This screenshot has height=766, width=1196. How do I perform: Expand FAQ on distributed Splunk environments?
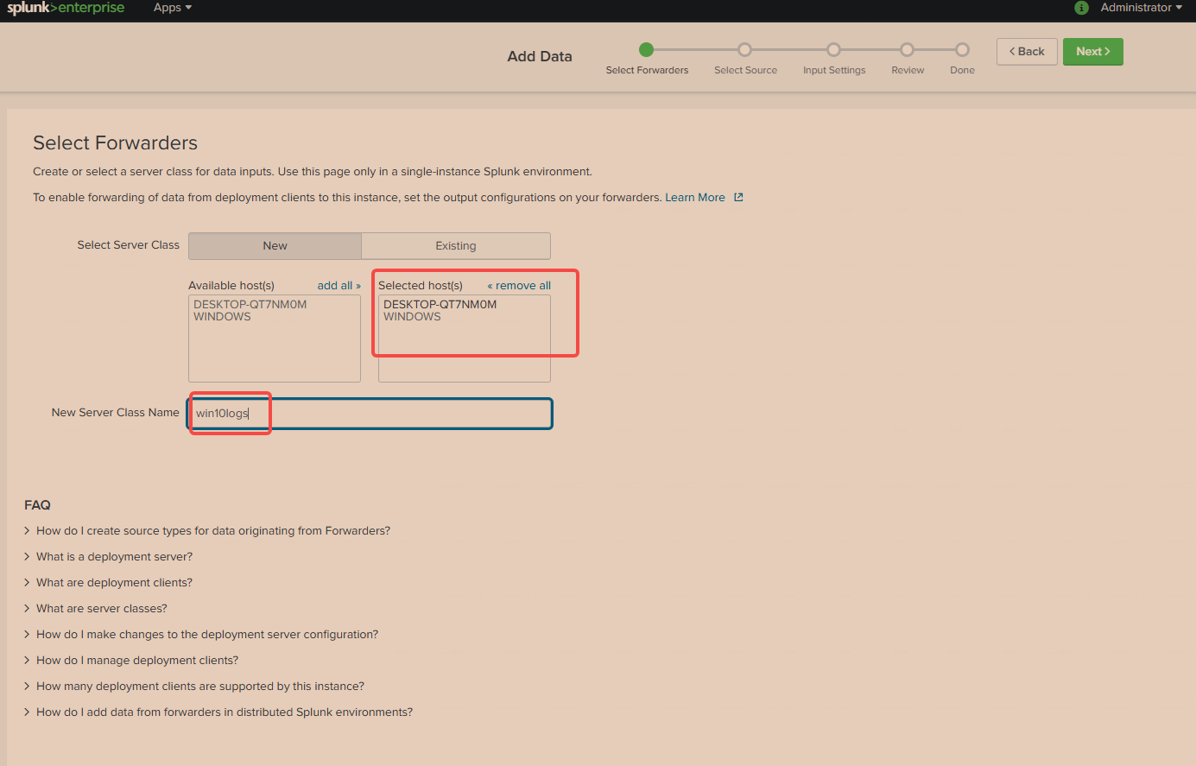pos(218,712)
